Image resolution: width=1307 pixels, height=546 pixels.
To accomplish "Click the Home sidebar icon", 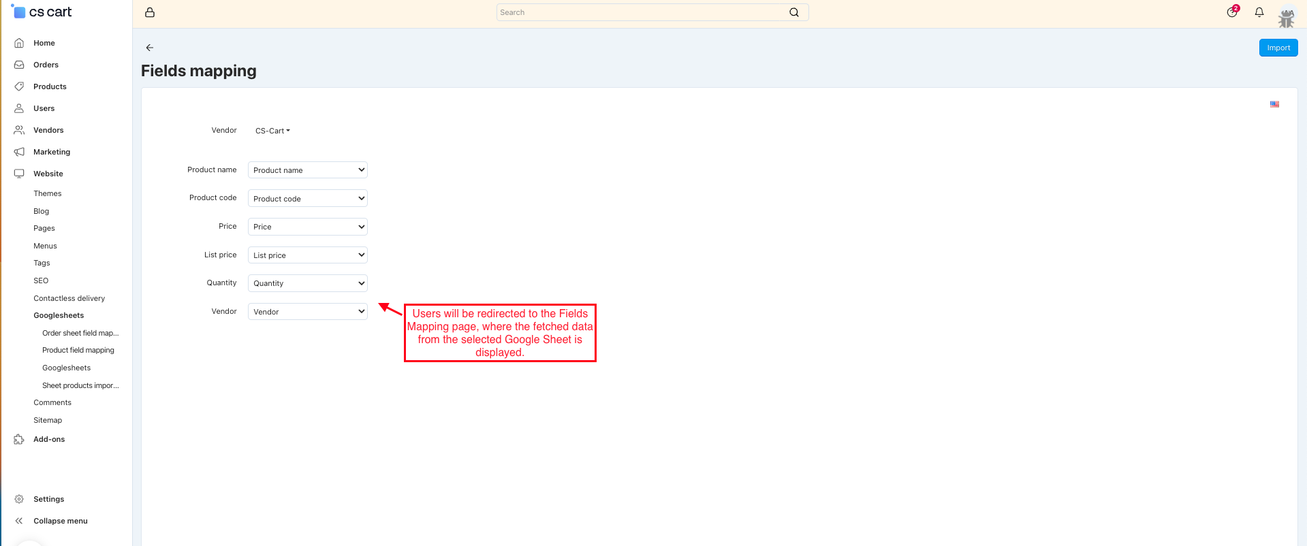I will pos(19,43).
